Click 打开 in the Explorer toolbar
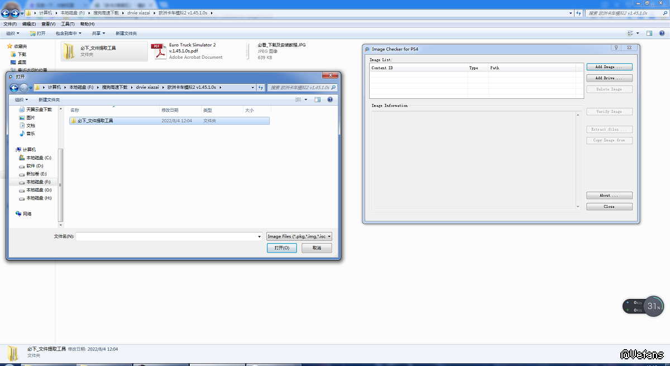This screenshot has height=366, width=670. coord(37,34)
